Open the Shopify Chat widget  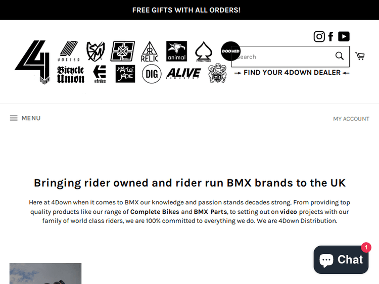341,260
